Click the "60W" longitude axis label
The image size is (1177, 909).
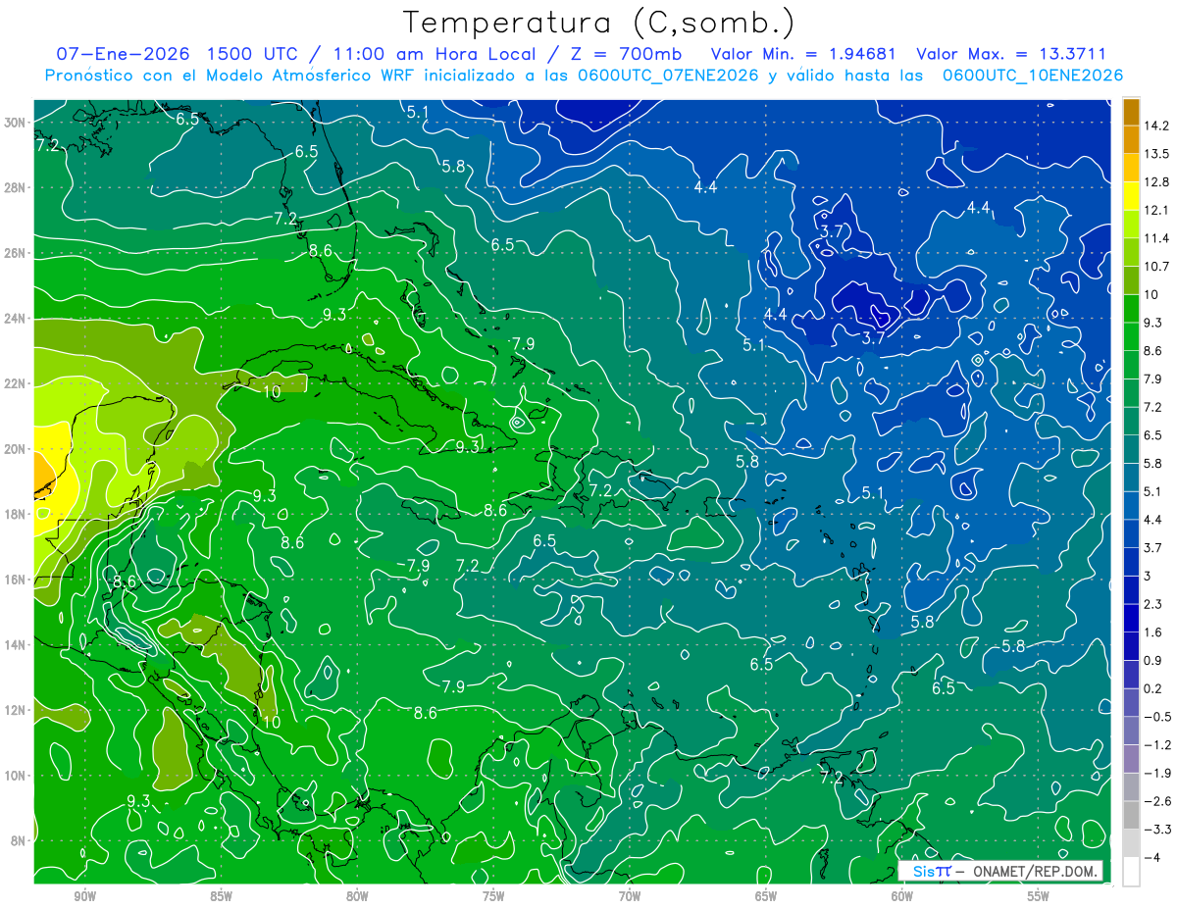coord(902,896)
